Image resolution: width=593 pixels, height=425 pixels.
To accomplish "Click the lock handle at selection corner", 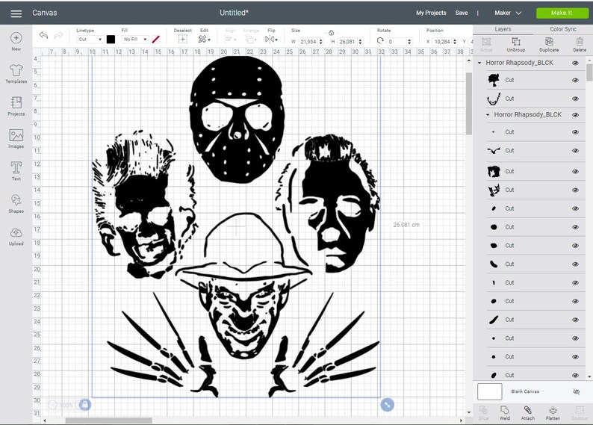I will (85, 405).
